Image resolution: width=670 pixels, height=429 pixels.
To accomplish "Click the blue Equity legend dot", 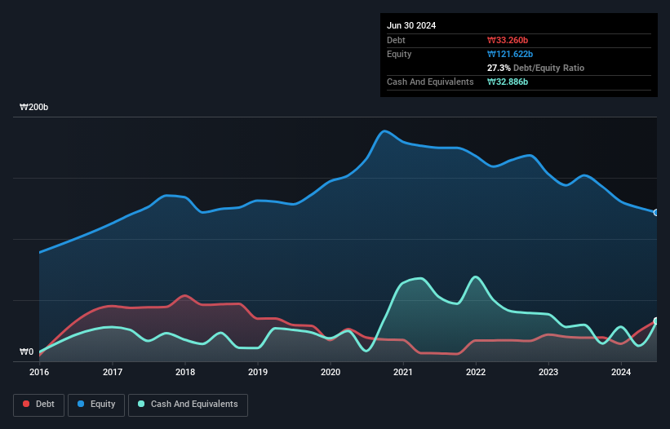I will (81, 404).
